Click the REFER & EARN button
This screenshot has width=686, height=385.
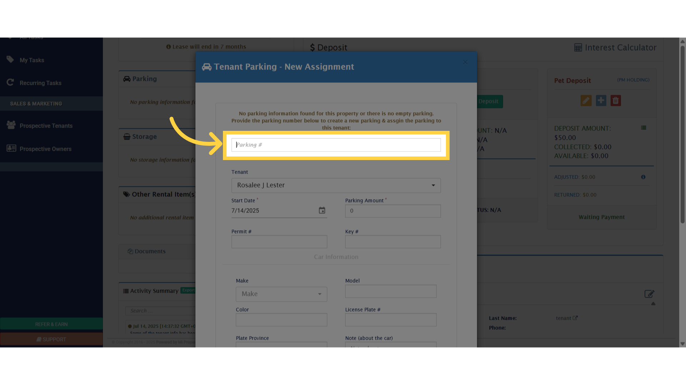51,324
